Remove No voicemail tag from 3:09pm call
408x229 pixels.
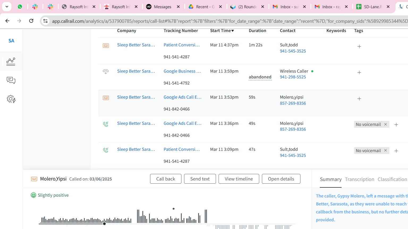click(x=385, y=151)
